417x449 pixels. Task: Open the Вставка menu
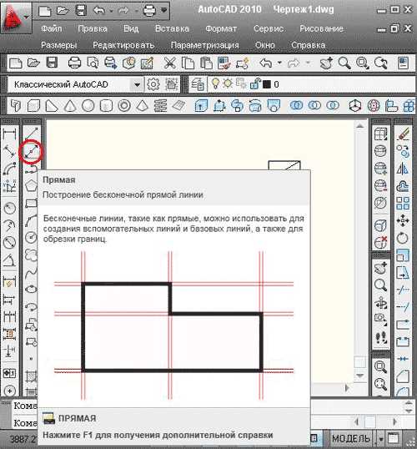pos(172,28)
